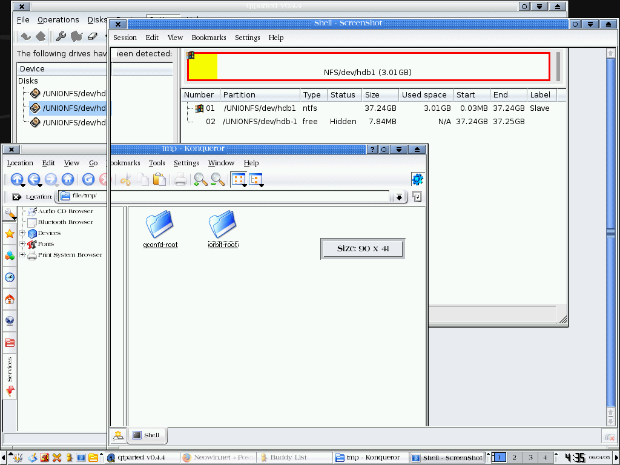Open the Home folder panel in Konqueror sidebar

(x=10, y=299)
